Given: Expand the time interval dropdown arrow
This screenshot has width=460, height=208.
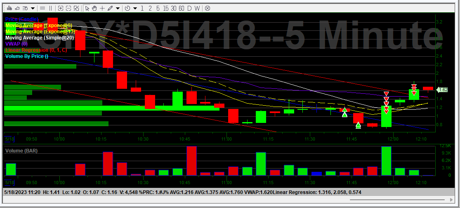Looking at the screenshot, I should [x=135, y=9].
